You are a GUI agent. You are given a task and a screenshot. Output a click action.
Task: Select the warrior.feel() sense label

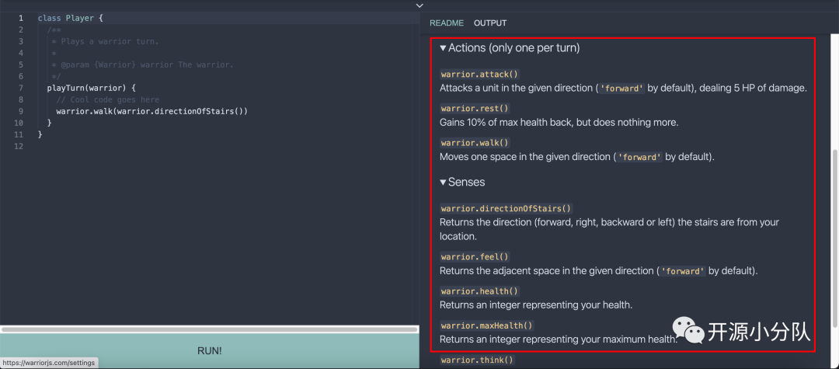tap(475, 257)
